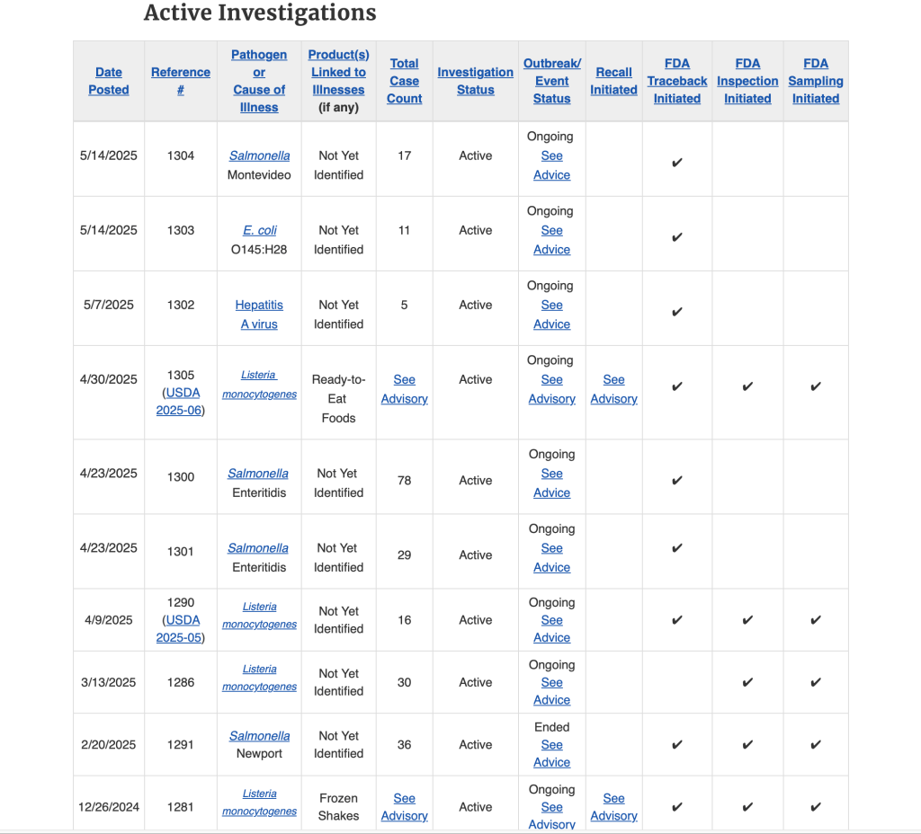Open case count See Advisory for Frozen Shakes
921x834 pixels.
pyautogui.click(x=404, y=807)
